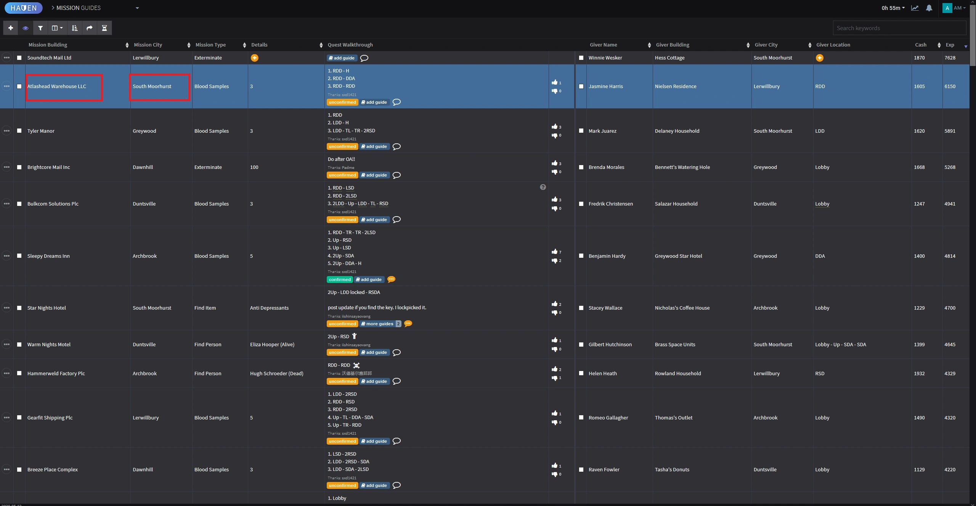
Task: Open the notifications bell
Action: pos(929,8)
